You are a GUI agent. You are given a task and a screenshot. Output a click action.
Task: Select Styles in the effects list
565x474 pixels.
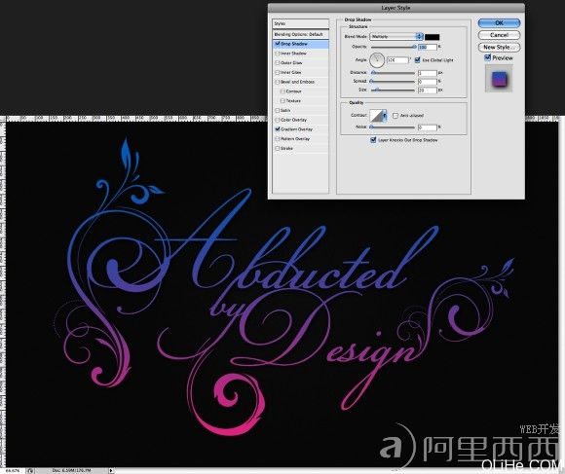click(301, 23)
